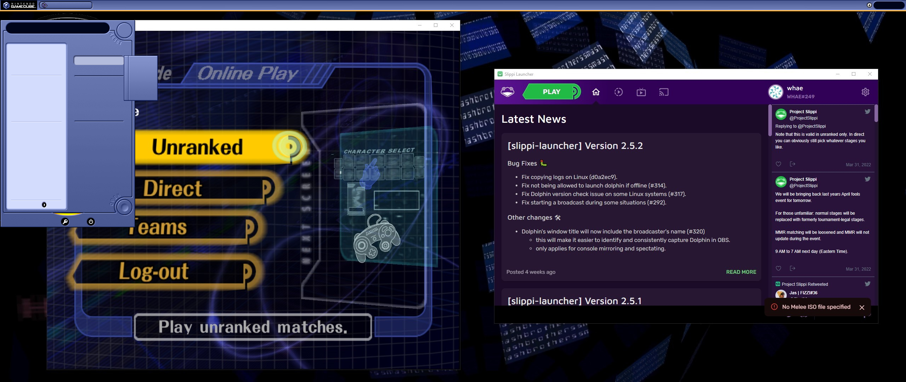Open launcher settings gear

(865, 92)
